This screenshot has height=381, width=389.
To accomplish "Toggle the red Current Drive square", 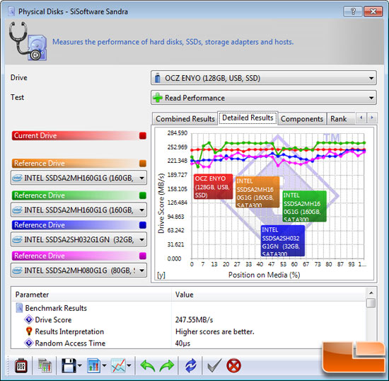I will pyautogui.click(x=143, y=135).
